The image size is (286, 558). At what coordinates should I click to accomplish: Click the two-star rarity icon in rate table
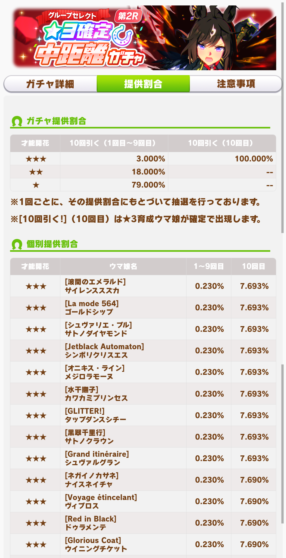click(36, 172)
